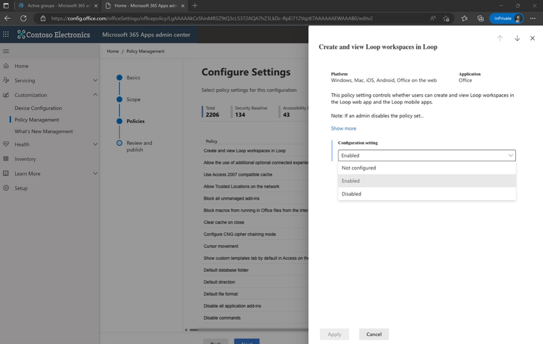This screenshot has height=344, width=543.
Task: Open a new browser tab
Action: 195,5
